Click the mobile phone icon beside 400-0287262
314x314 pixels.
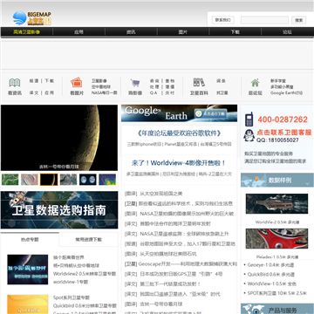[x=249, y=119]
